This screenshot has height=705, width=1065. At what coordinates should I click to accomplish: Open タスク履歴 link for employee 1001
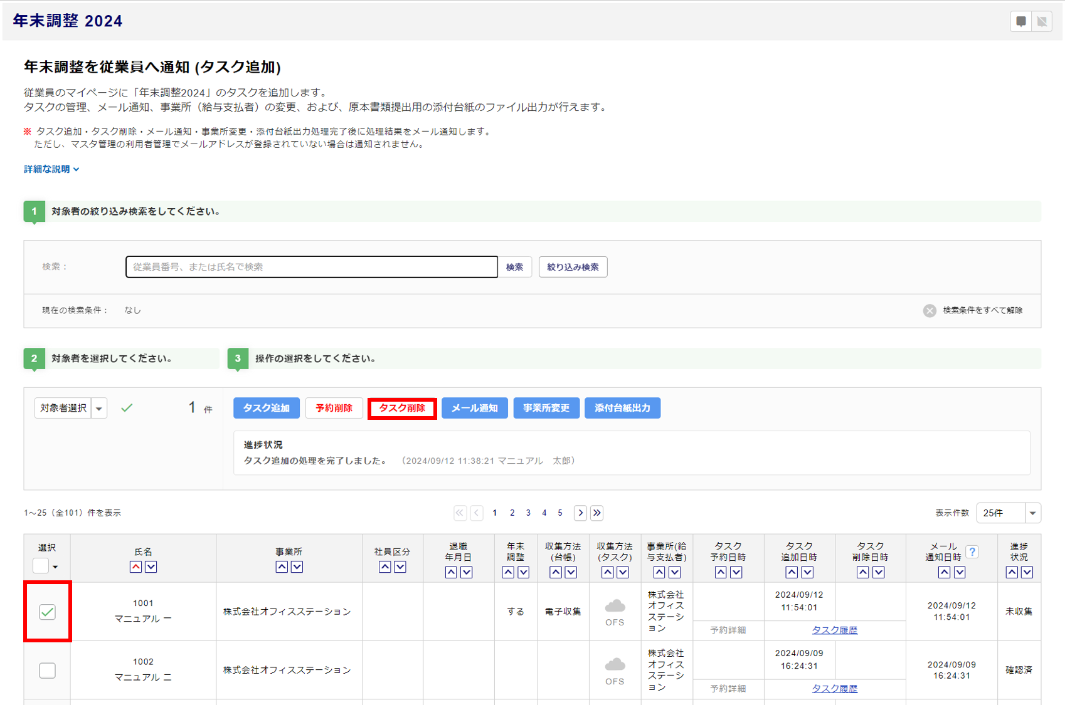[835, 630]
